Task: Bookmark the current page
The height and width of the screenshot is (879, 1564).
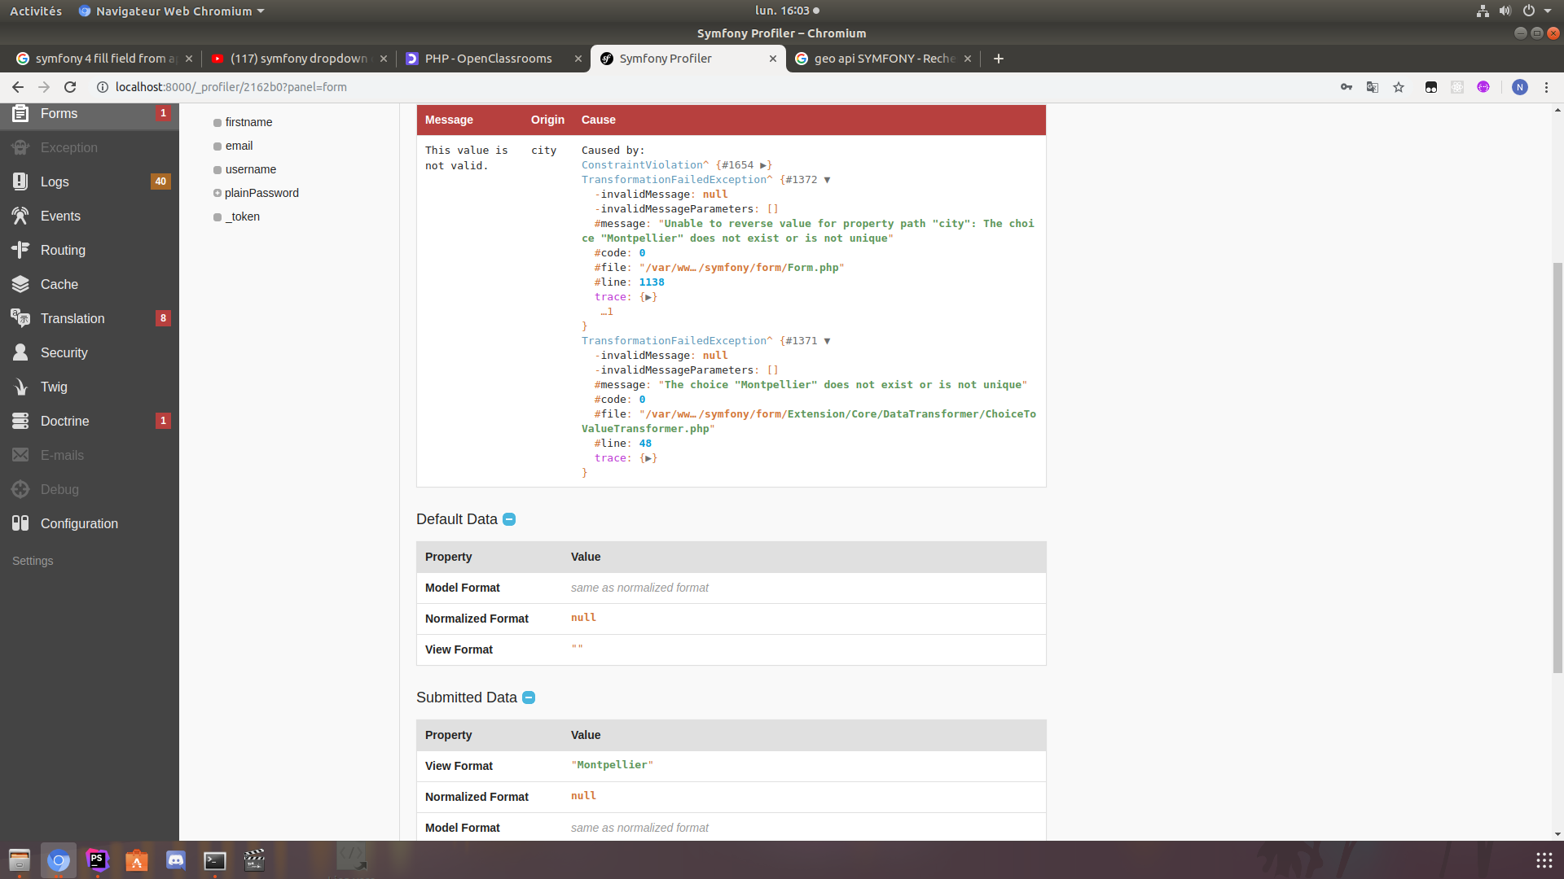Action: click(x=1399, y=87)
